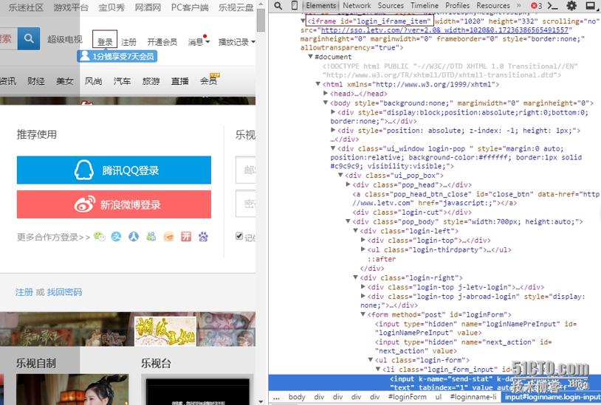Image resolution: width=601 pixels, height=405 pixels.
Task: Log in with Alipay icon
Action: click(x=116, y=237)
